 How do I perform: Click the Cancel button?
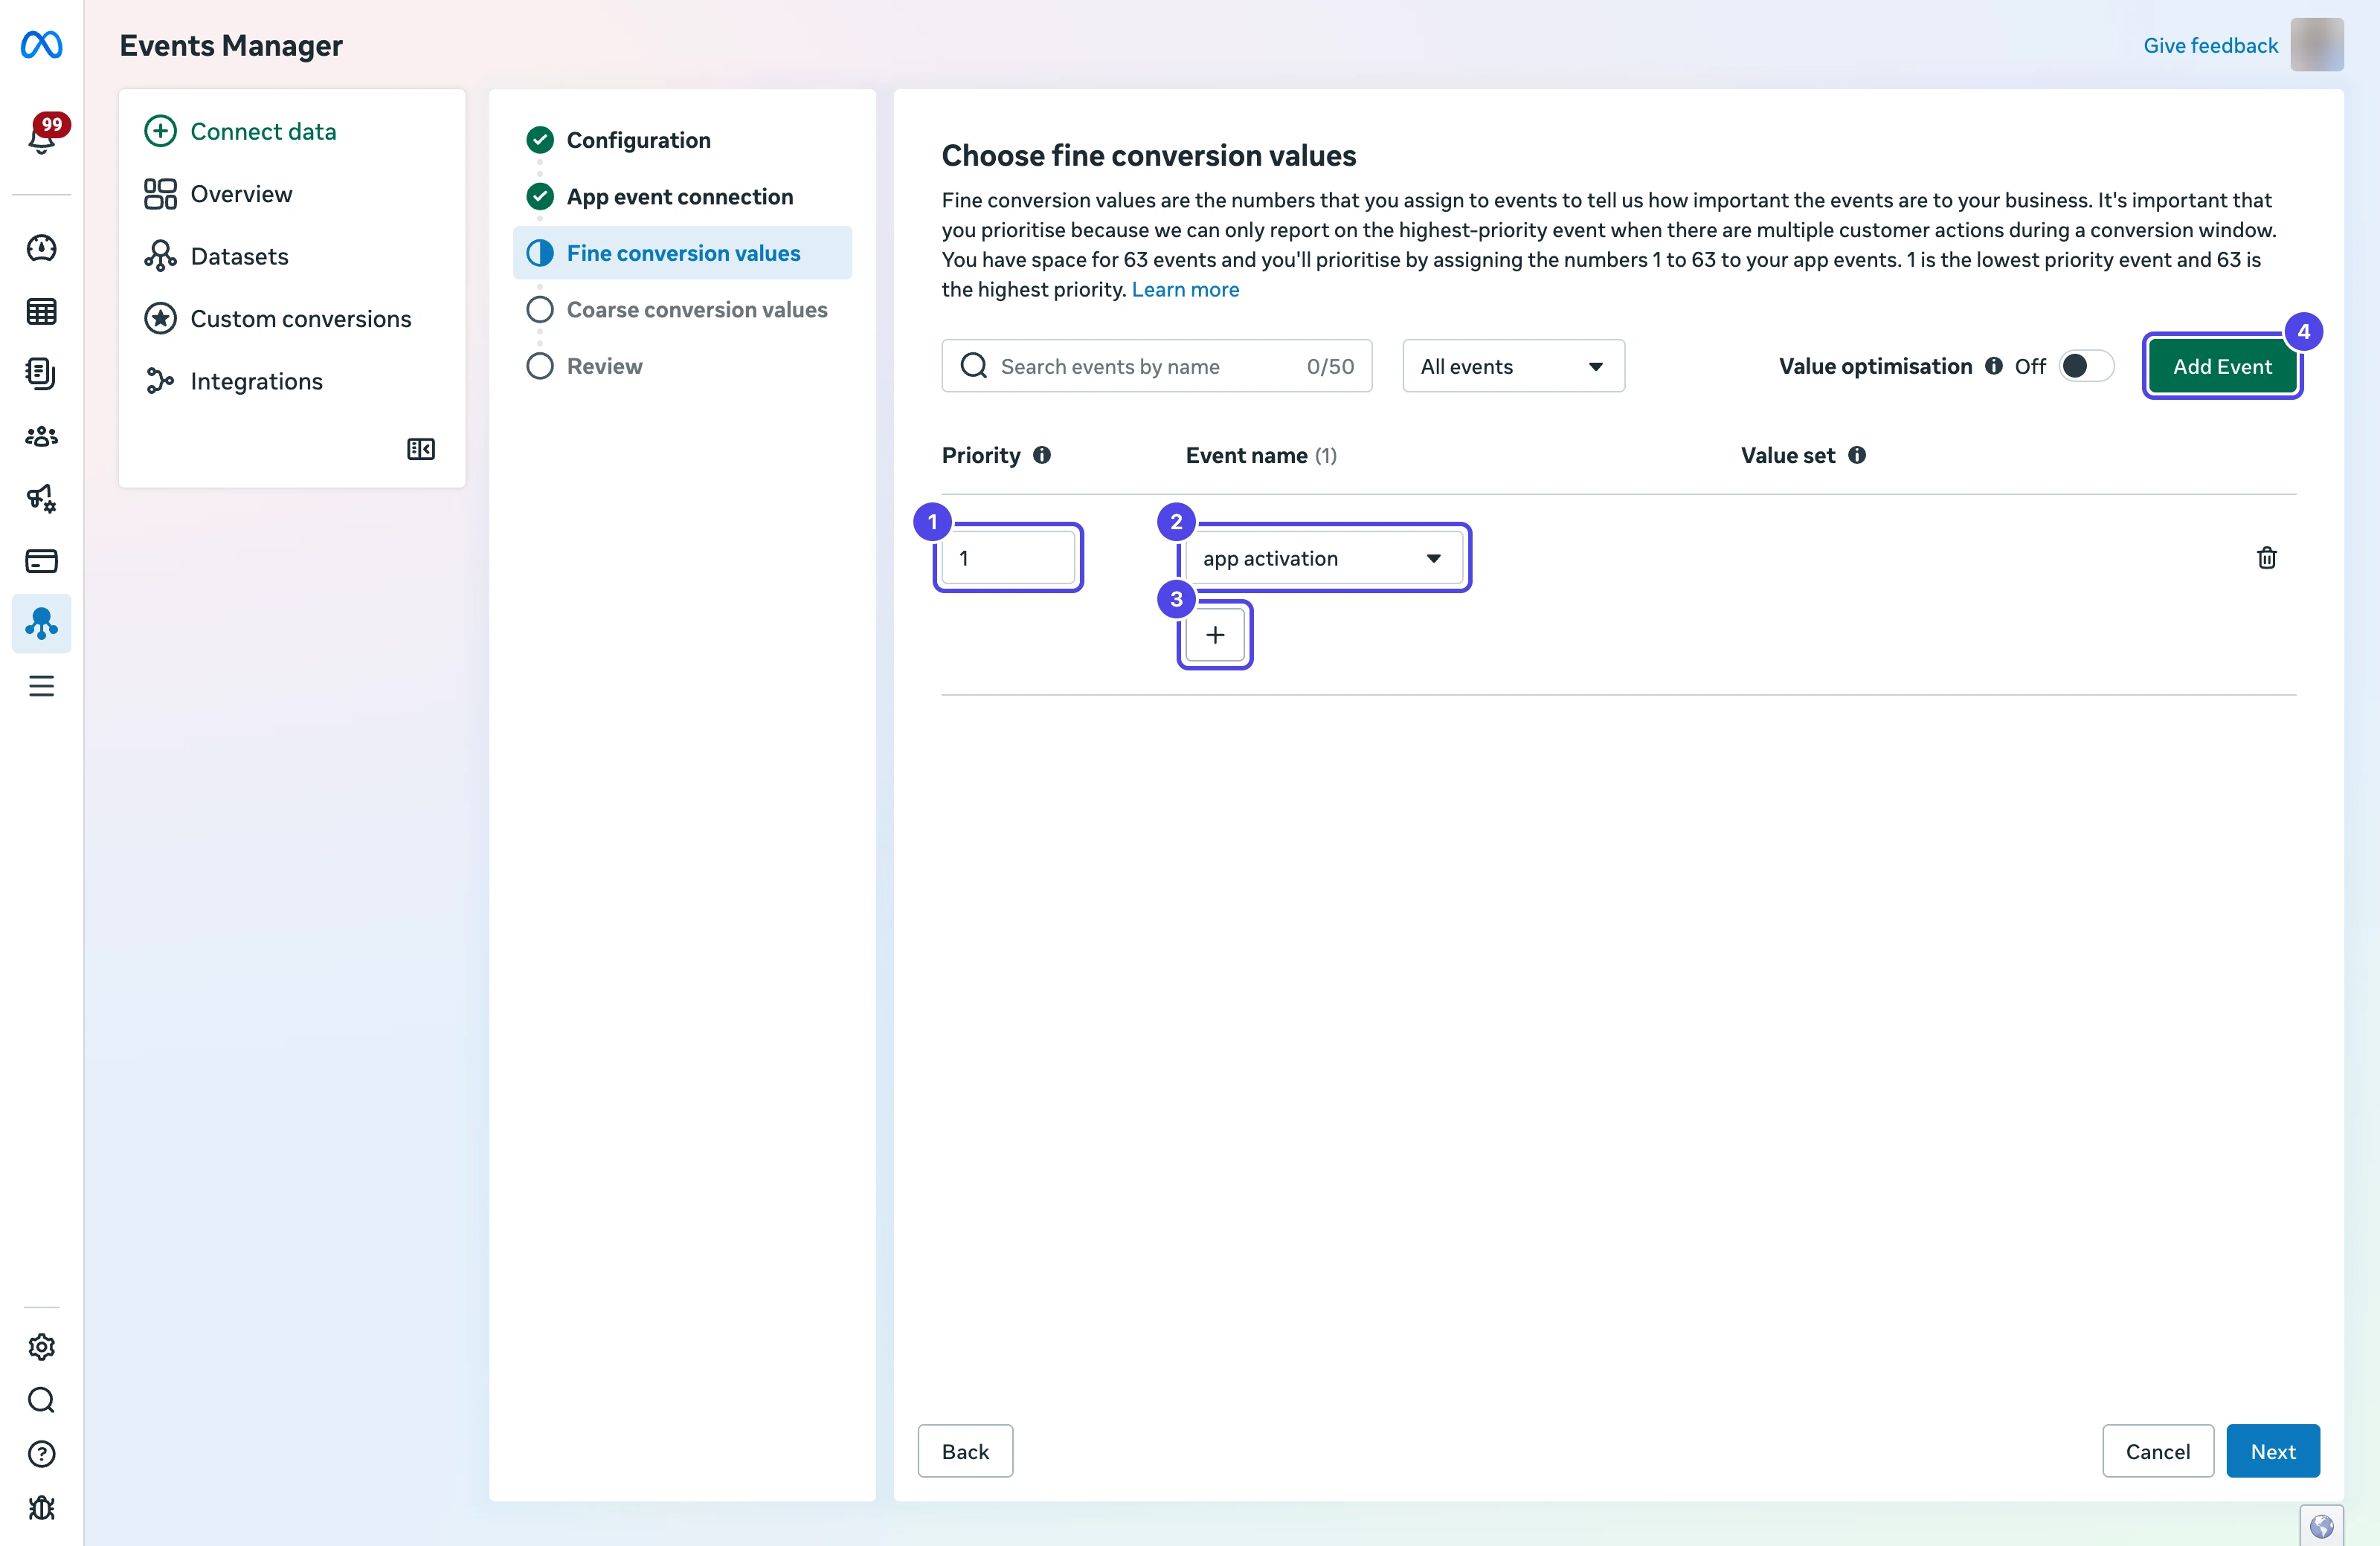(x=2158, y=1451)
